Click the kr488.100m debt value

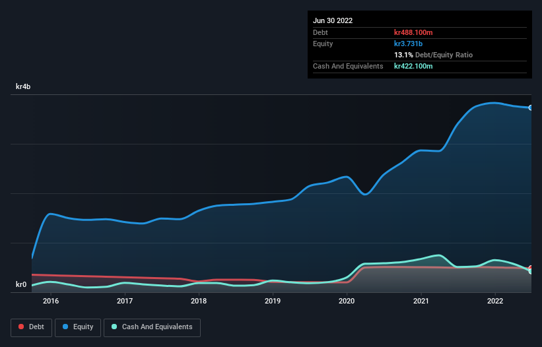(x=413, y=32)
